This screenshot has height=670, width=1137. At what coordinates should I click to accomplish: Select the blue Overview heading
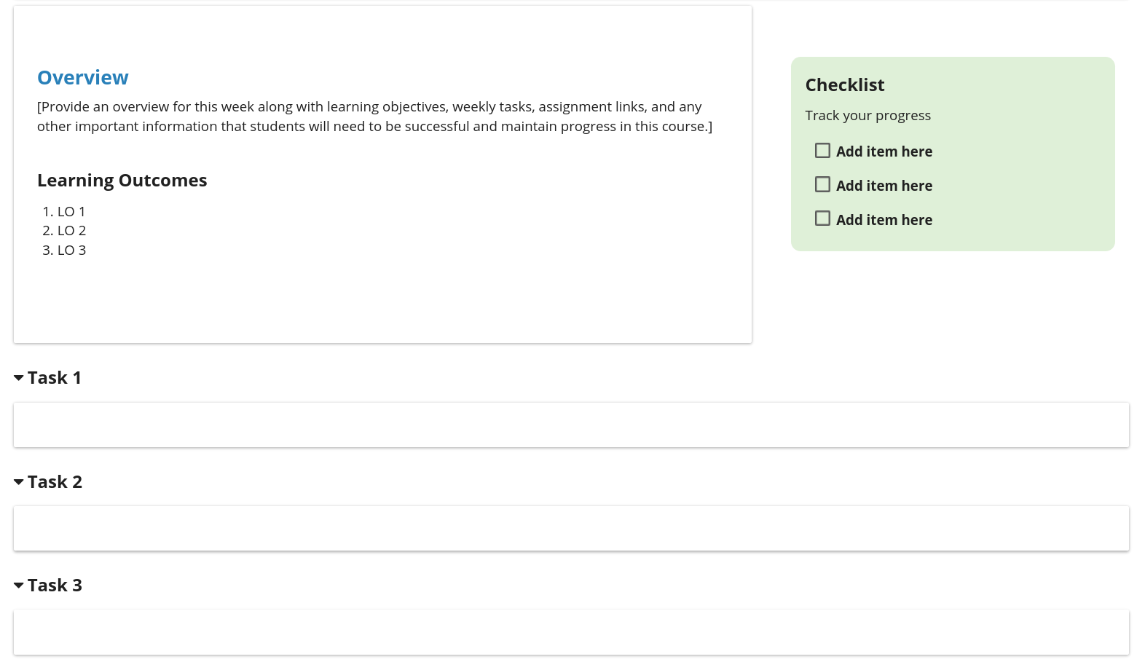point(83,78)
